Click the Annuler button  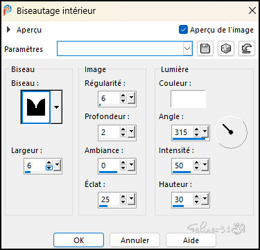135,240
